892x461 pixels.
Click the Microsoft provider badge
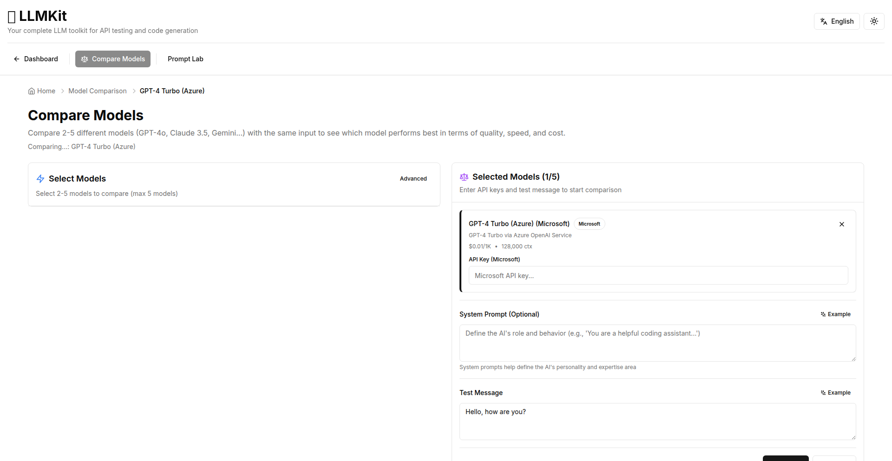pyautogui.click(x=589, y=224)
